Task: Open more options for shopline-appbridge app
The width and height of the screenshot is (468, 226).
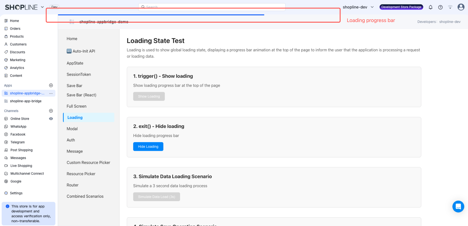Action: (51, 93)
